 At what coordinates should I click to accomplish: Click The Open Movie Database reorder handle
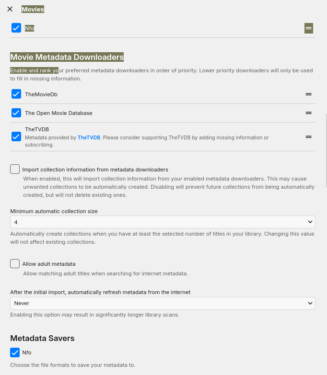point(309,113)
